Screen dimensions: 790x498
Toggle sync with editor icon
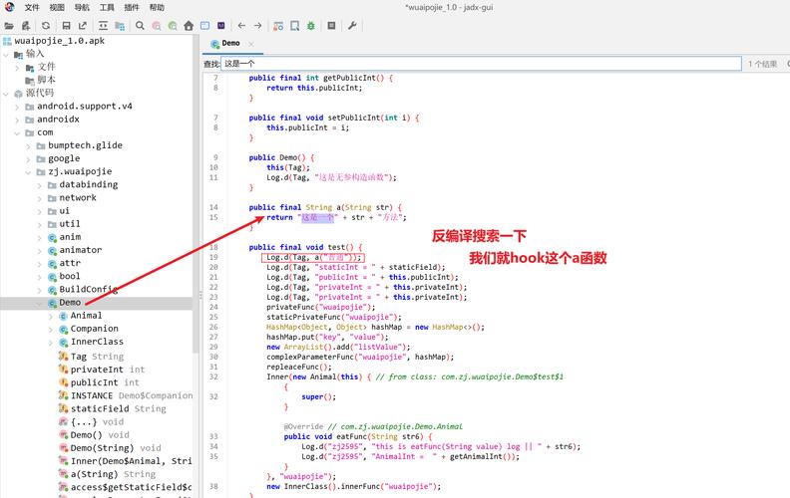(x=104, y=26)
